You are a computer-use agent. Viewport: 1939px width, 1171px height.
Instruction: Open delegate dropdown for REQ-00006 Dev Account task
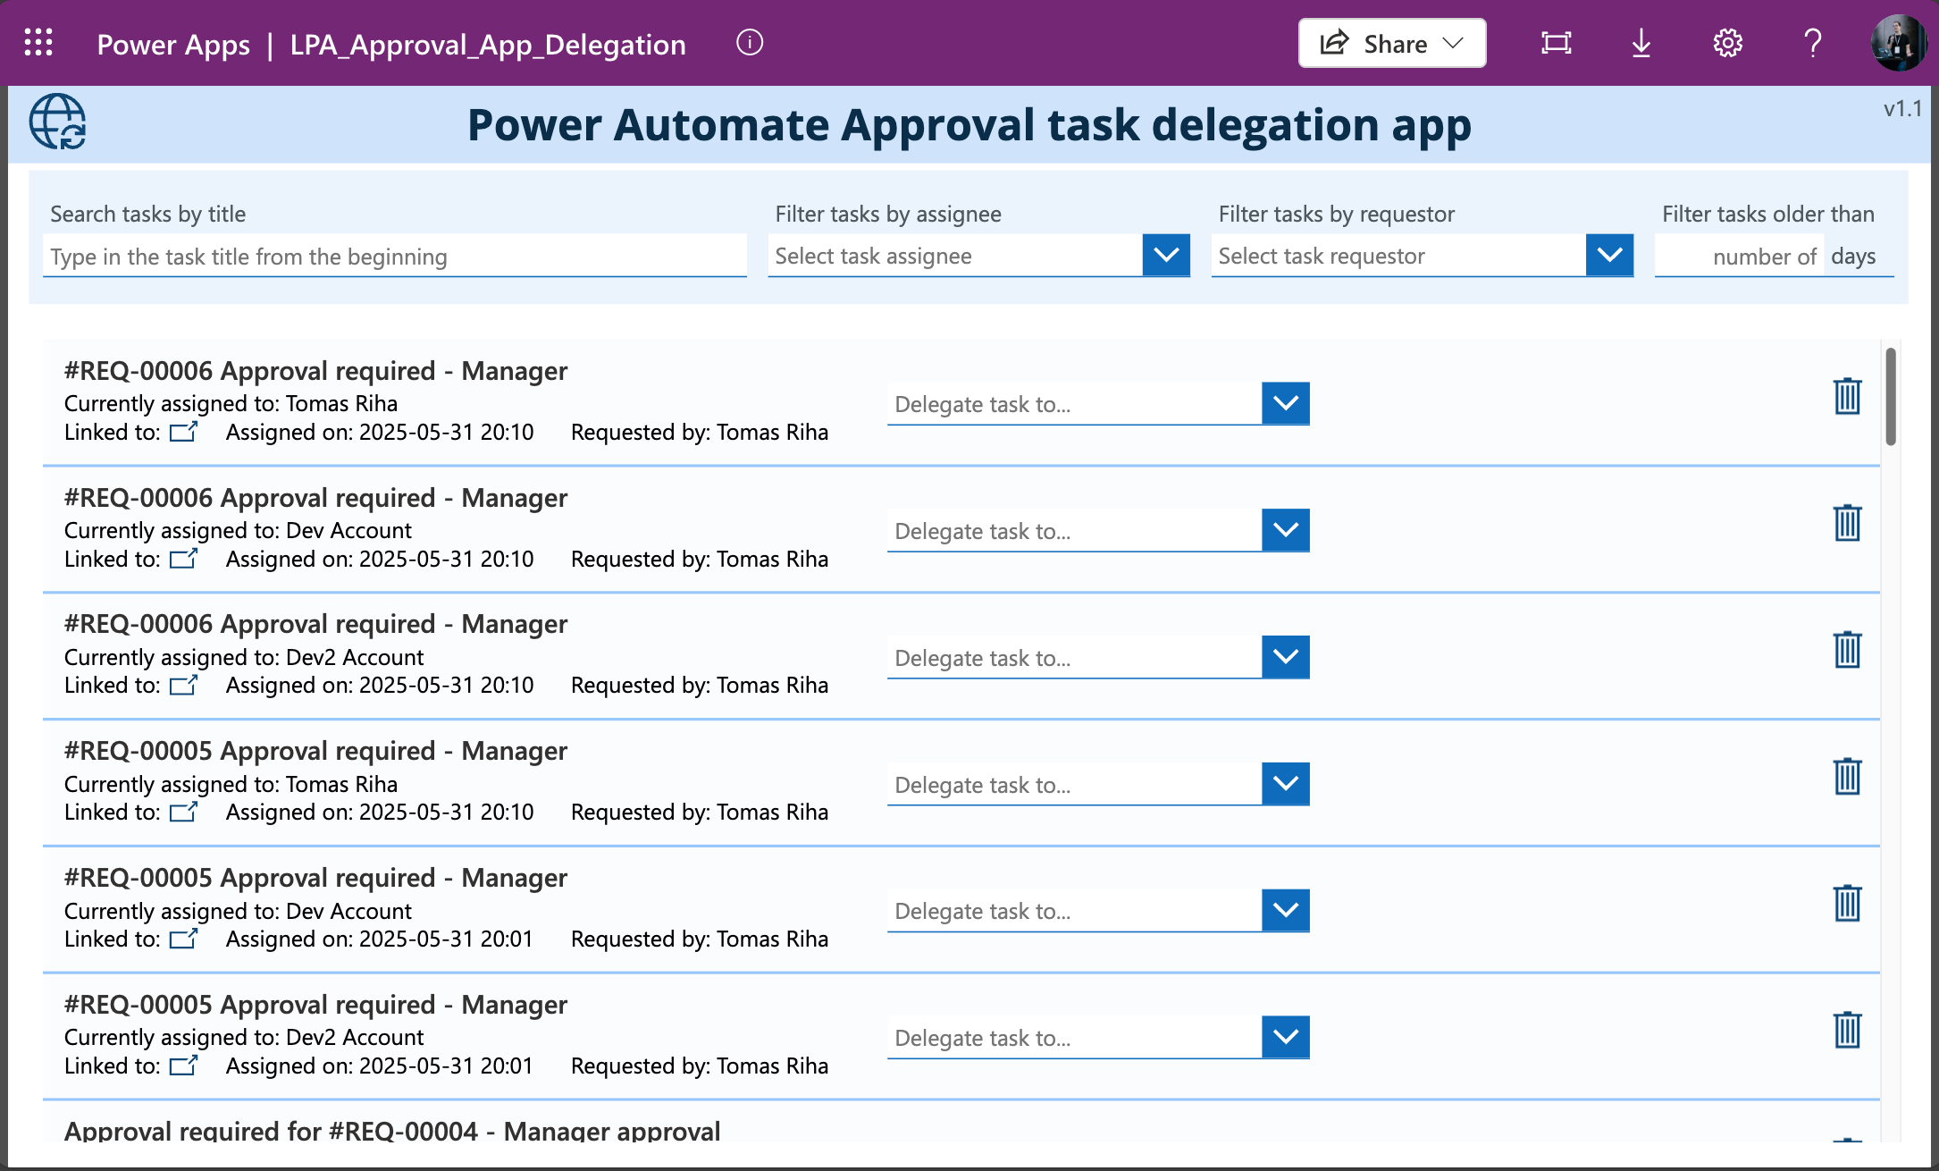(x=1286, y=530)
